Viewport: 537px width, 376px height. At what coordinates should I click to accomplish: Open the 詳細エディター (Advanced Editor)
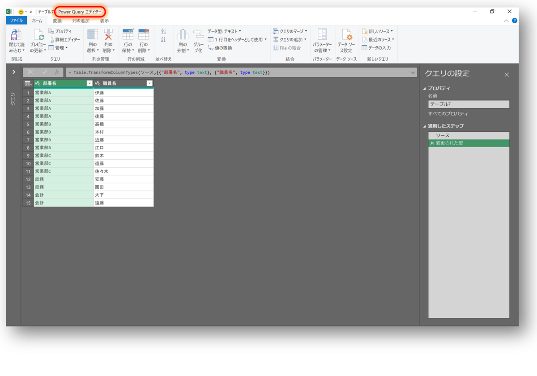64,39
